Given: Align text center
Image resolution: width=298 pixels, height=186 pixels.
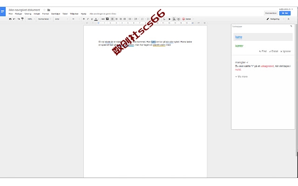Looking at the screenshot, I should (x=116, y=19).
